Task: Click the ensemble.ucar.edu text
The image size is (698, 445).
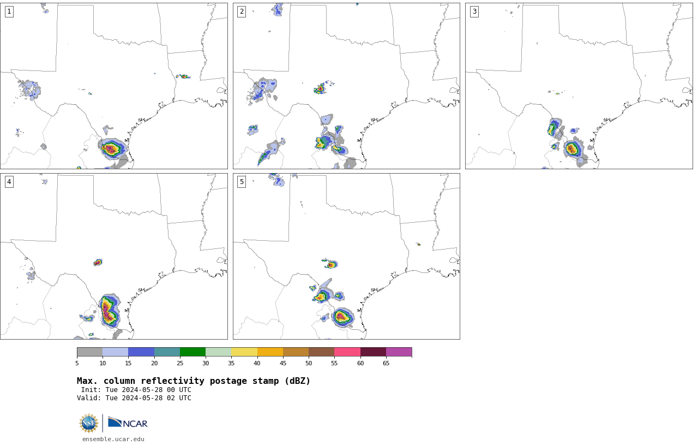Action: click(x=113, y=439)
